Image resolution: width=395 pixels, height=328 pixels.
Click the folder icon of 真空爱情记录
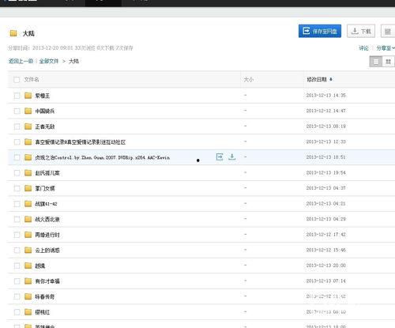28,141
